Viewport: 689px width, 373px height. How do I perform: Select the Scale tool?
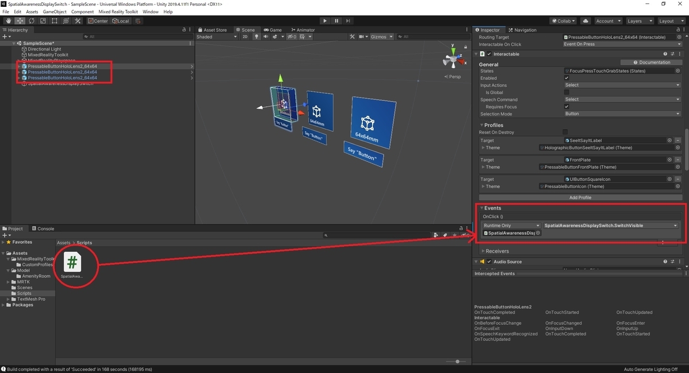[42, 21]
